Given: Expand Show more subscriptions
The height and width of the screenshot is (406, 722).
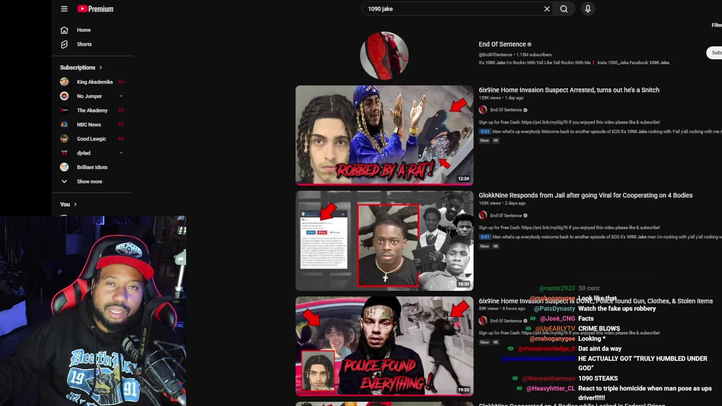Looking at the screenshot, I should click(89, 182).
